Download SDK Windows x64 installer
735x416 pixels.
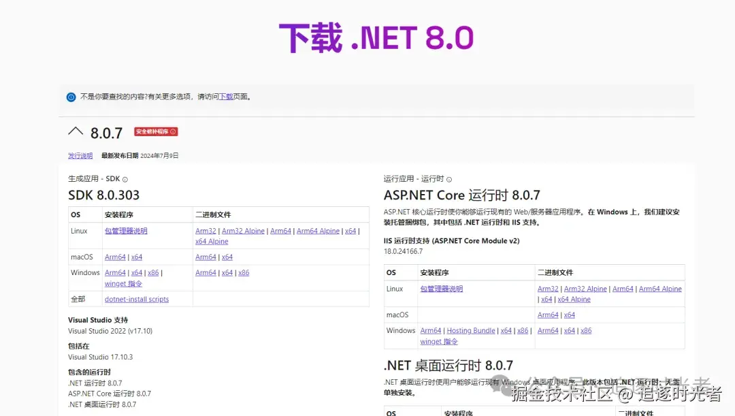(137, 272)
